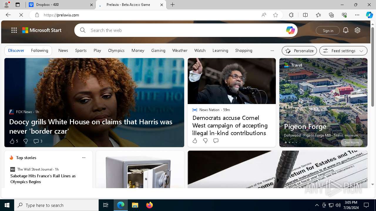
Task: Like the Cornel West campaign story
Action: click(195, 141)
